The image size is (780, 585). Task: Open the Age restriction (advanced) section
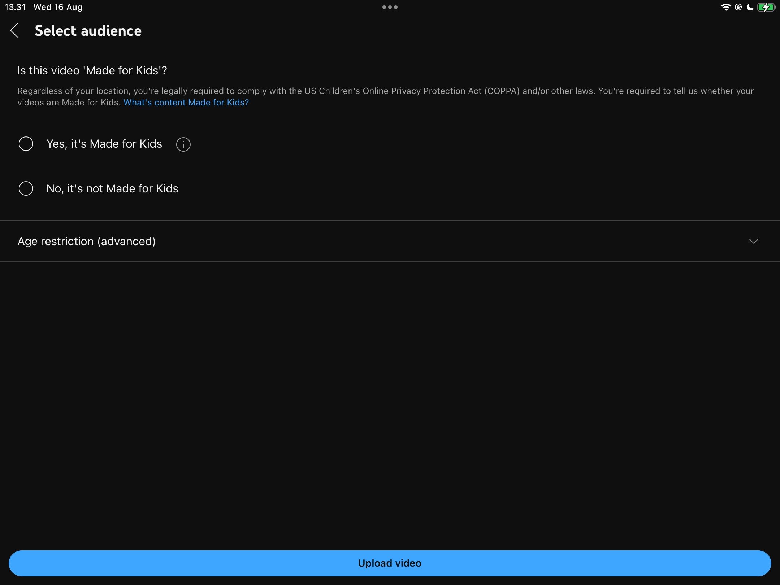point(87,241)
